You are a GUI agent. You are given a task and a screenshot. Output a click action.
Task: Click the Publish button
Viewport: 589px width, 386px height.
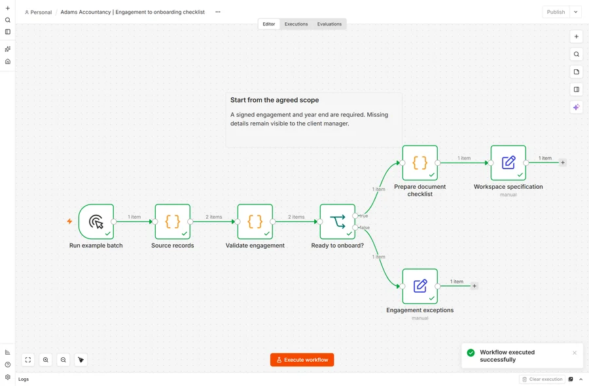(556, 12)
